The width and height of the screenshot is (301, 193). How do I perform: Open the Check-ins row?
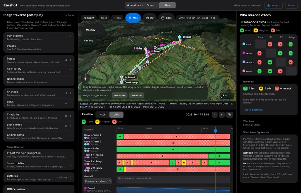[39, 116]
